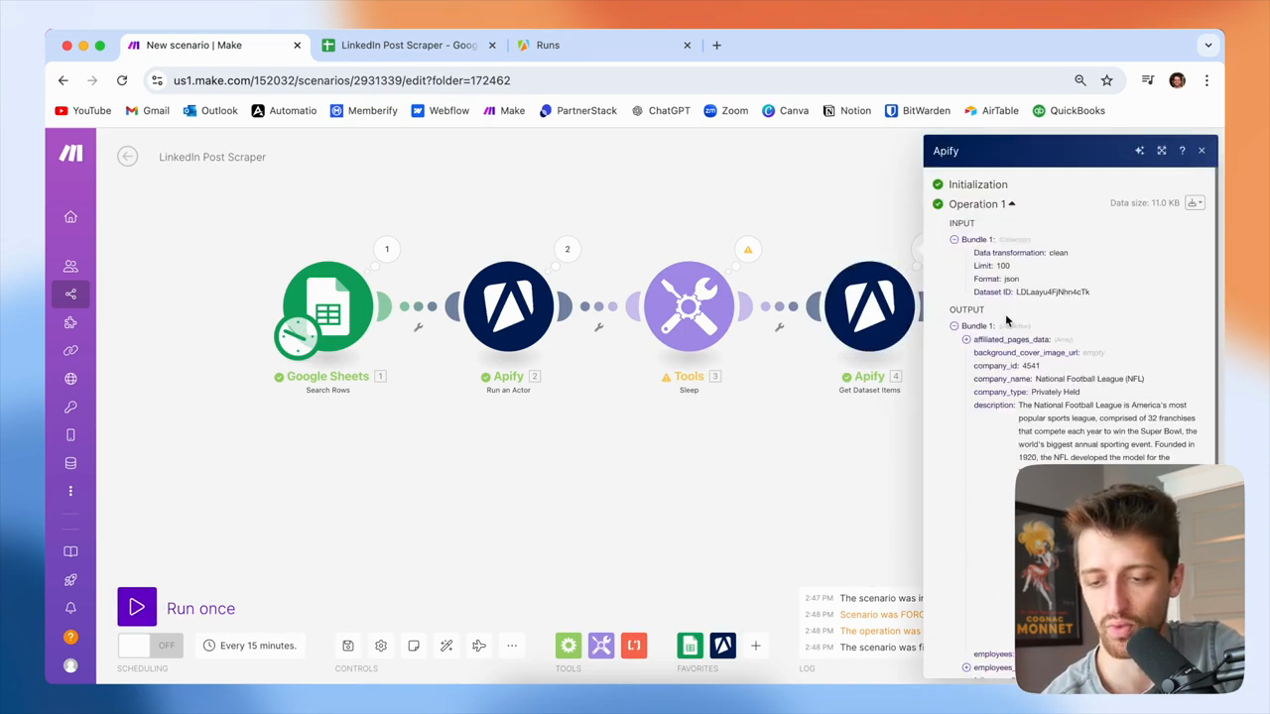The image size is (1270, 714).
Task: Open download output bundles dropdown
Action: click(1195, 203)
